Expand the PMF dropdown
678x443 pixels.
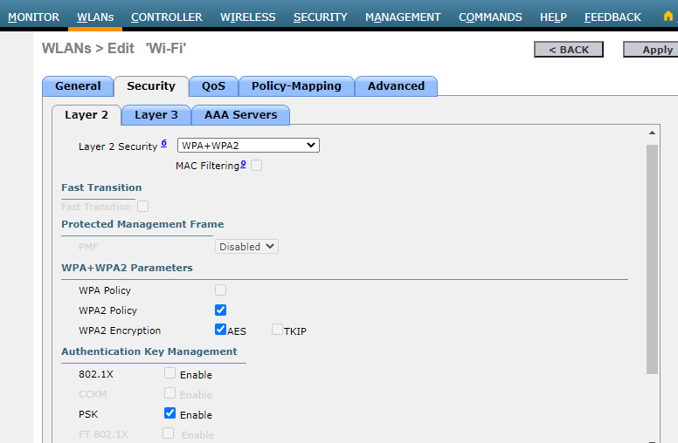click(x=246, y=247)
